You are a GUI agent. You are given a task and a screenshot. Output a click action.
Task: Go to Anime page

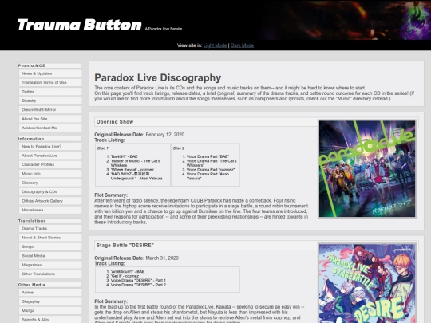tap(50, 293)
